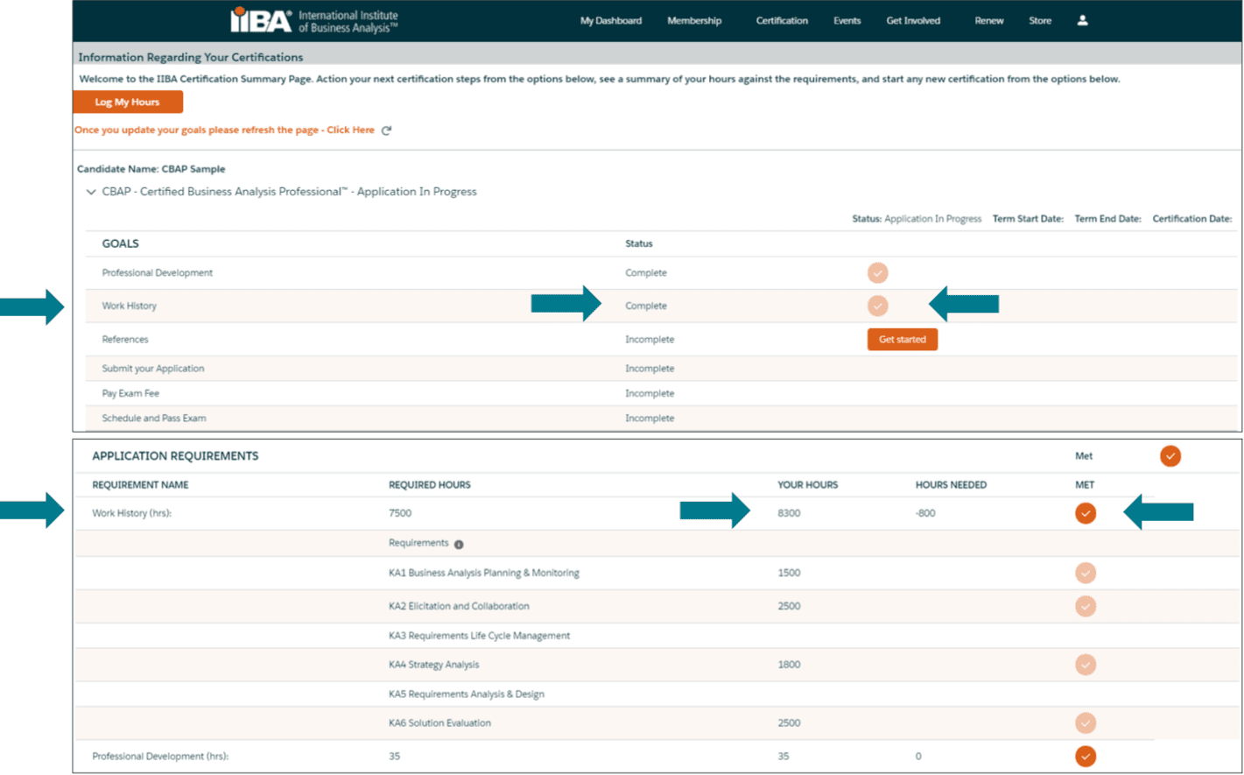Click KA6 Solution Evaluation checkmark
This screenshot has width=1244, height=775.
1086,723
